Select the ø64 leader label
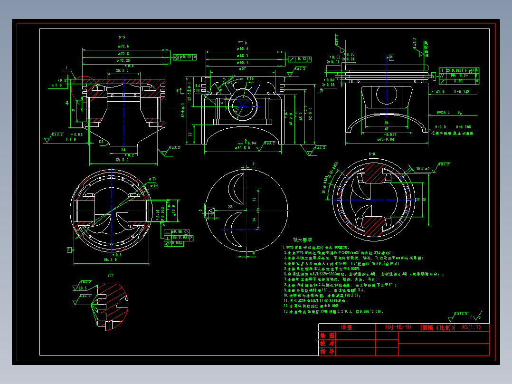The height and width of the screenshot is (384, 512). [x=154, y=186]
